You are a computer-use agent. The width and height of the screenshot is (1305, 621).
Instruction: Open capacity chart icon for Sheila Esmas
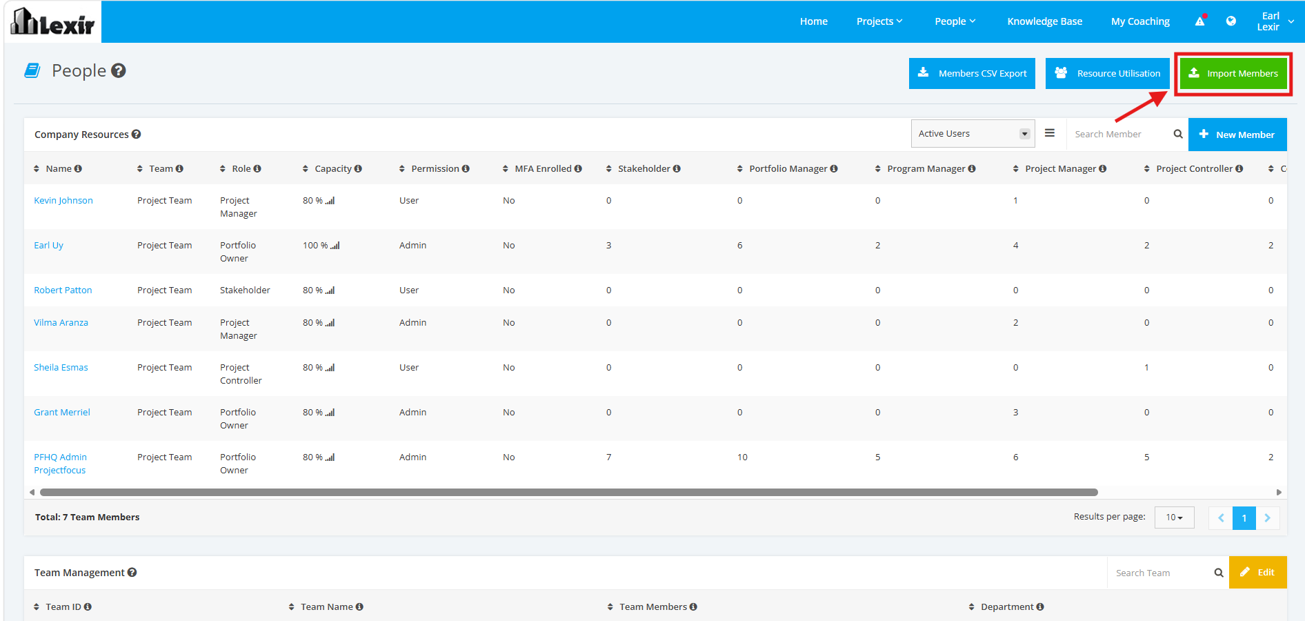click(x=330, y=368)
